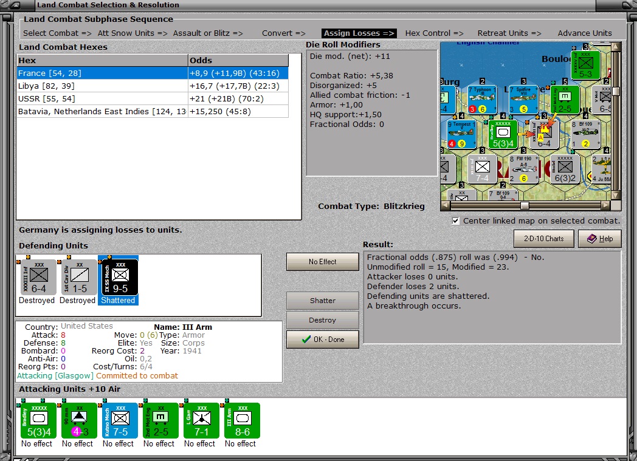The height and width of the screenshot is (461, 637).
Task: Click the Bf 109 aircraft counter numbered 8
Action: [x=585, y=134]
